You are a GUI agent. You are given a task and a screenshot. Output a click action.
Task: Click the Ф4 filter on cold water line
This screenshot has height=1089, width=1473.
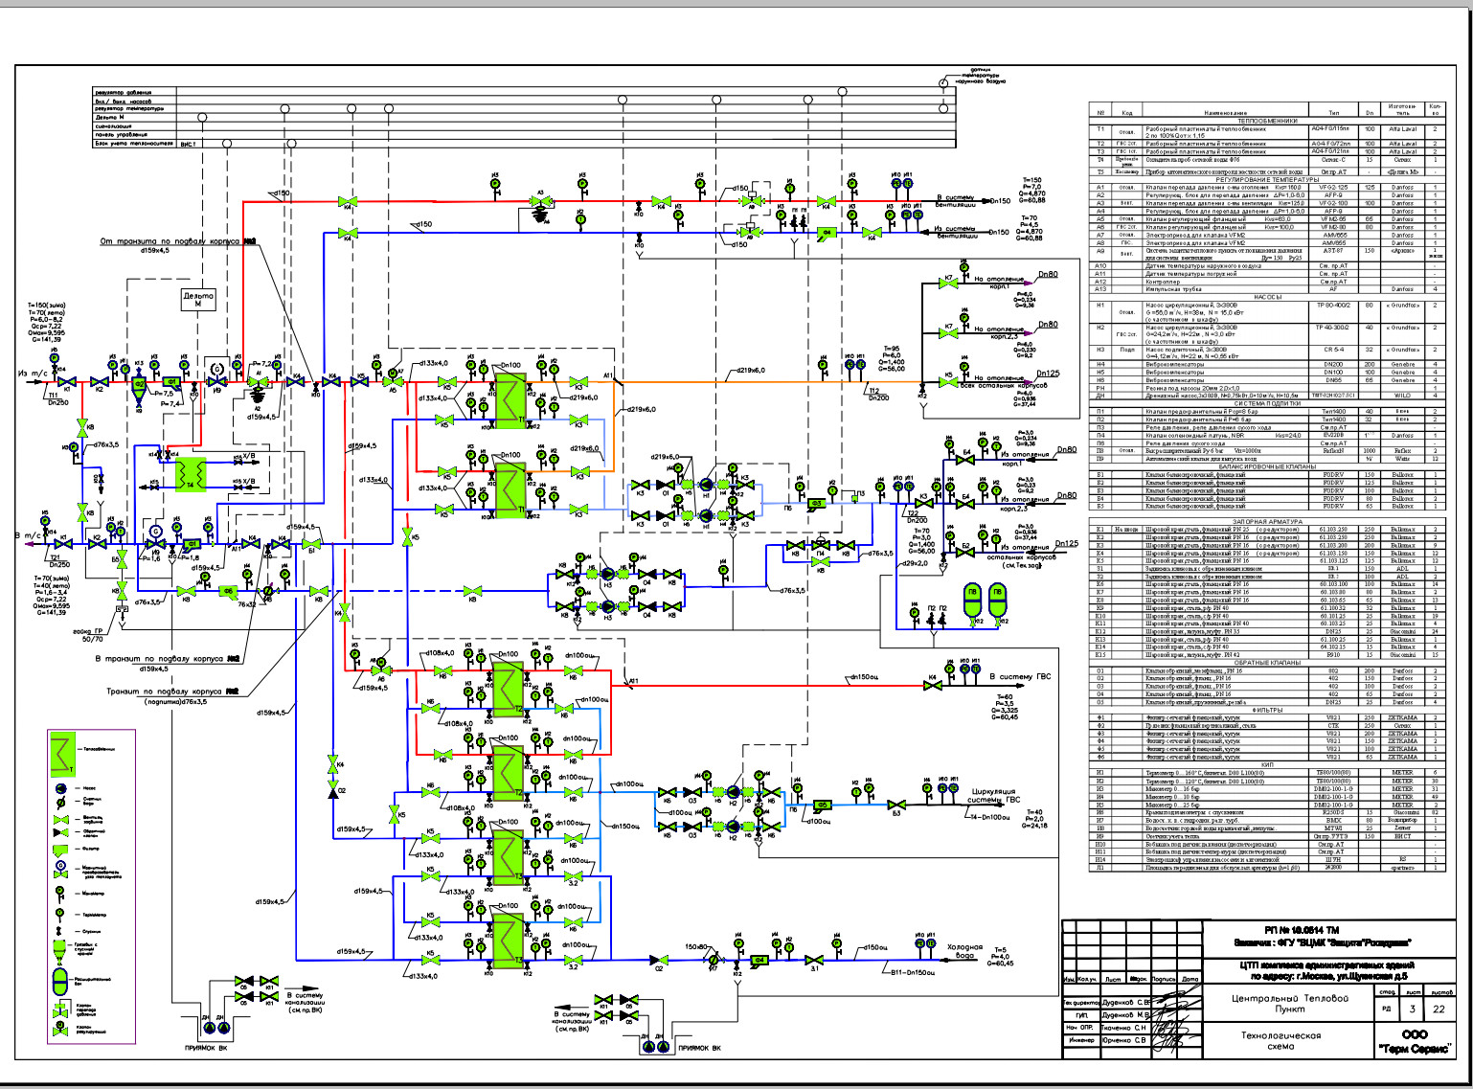759,960
